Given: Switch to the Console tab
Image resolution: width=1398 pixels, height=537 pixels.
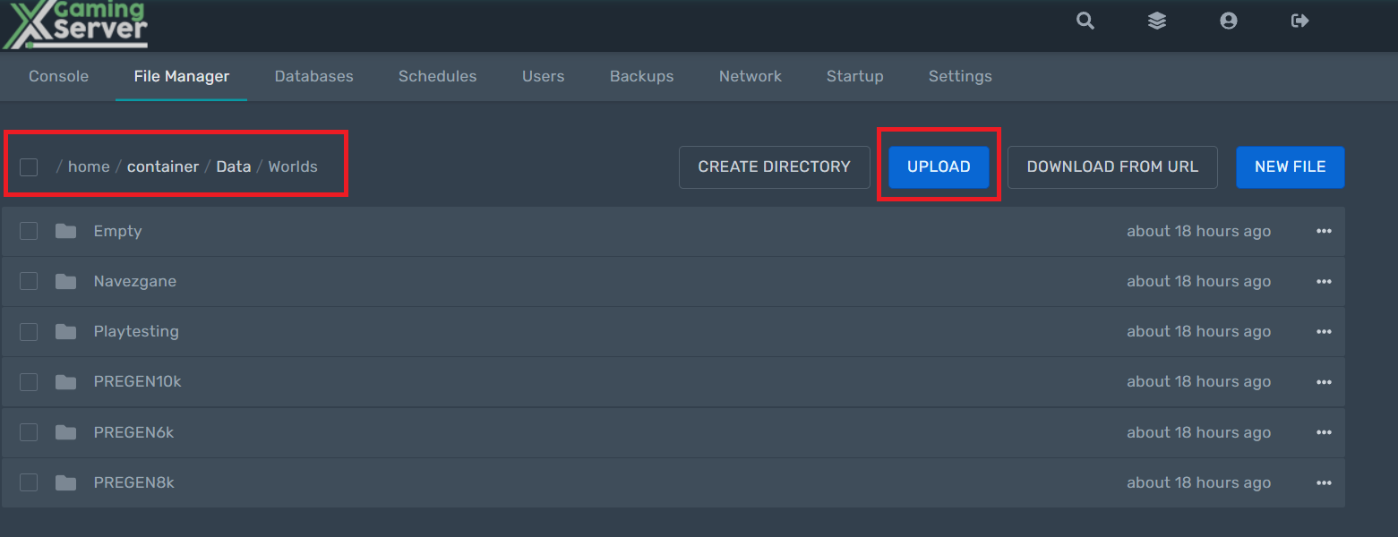Looking at the screenshot, I should [x=57, y=76].
